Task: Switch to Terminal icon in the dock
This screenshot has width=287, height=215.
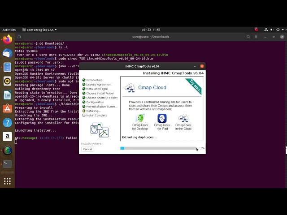Action: [x=7, y=164]
